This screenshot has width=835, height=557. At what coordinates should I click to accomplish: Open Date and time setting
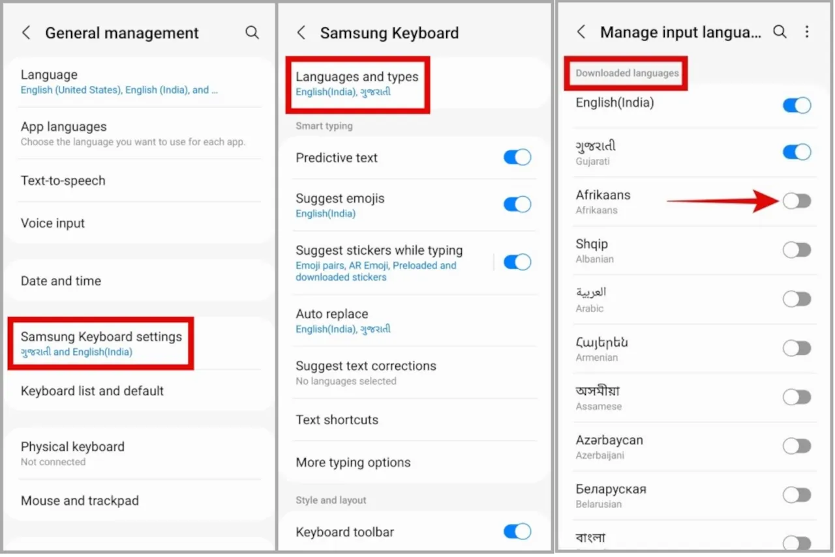pyautogui.click(x=140, y=281)
